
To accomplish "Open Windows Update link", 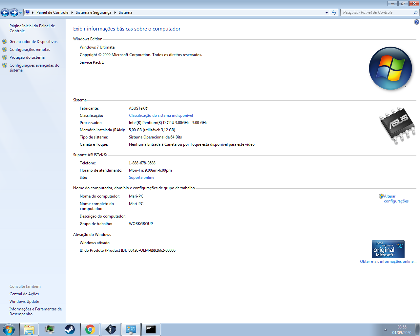I will point(24,302).
